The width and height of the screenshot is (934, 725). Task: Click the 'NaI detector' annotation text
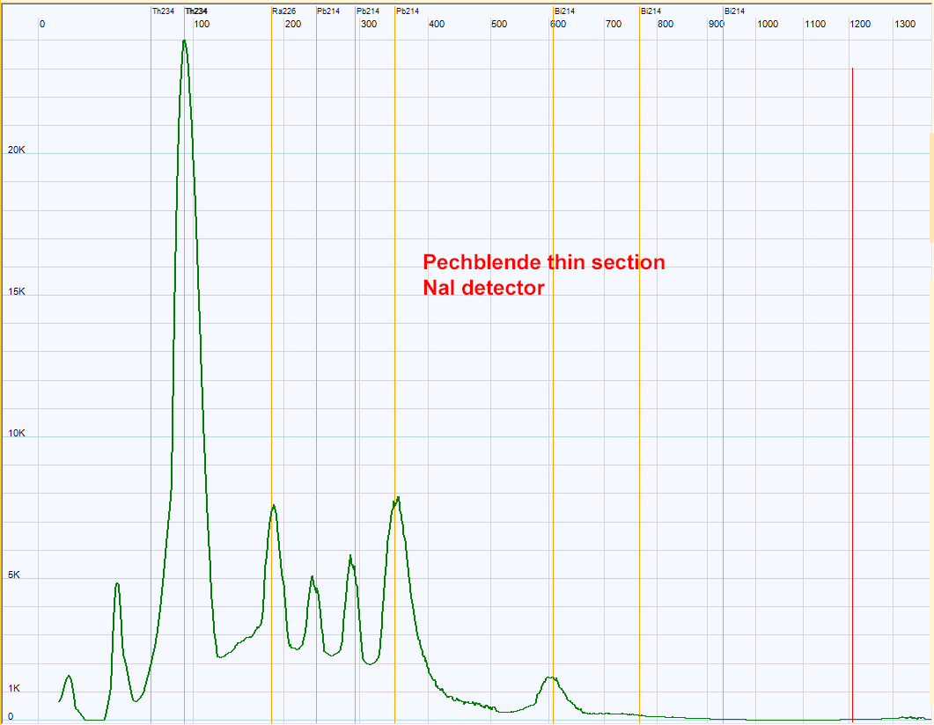(483, 288)
